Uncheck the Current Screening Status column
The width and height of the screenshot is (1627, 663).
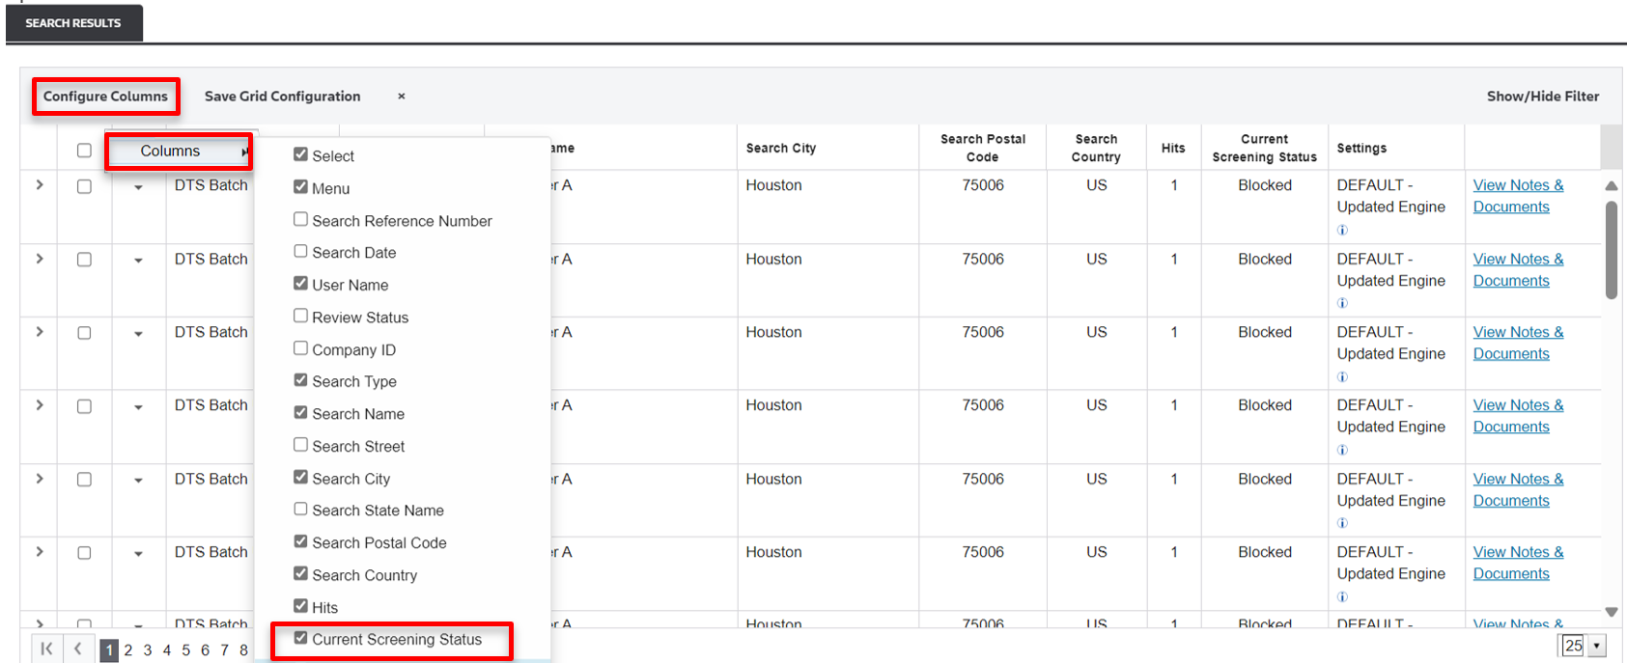[x=301, y=638]
